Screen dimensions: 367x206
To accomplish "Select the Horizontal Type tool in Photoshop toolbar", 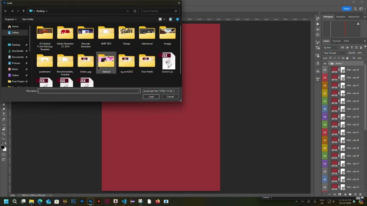I will coord(4,114).
